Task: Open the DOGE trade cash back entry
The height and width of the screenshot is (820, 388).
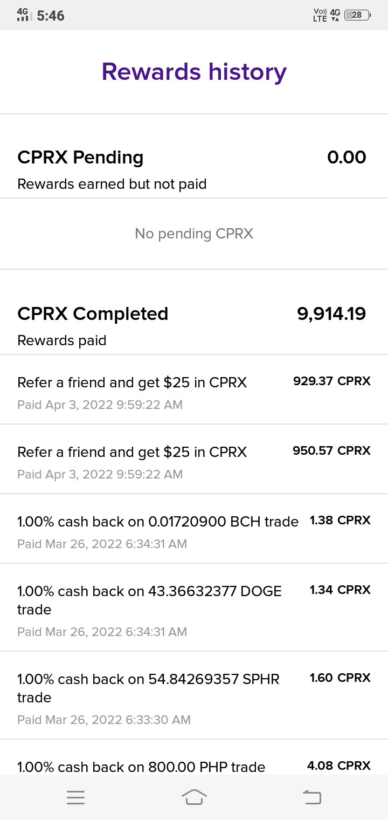Action: [x=194, y=607]
